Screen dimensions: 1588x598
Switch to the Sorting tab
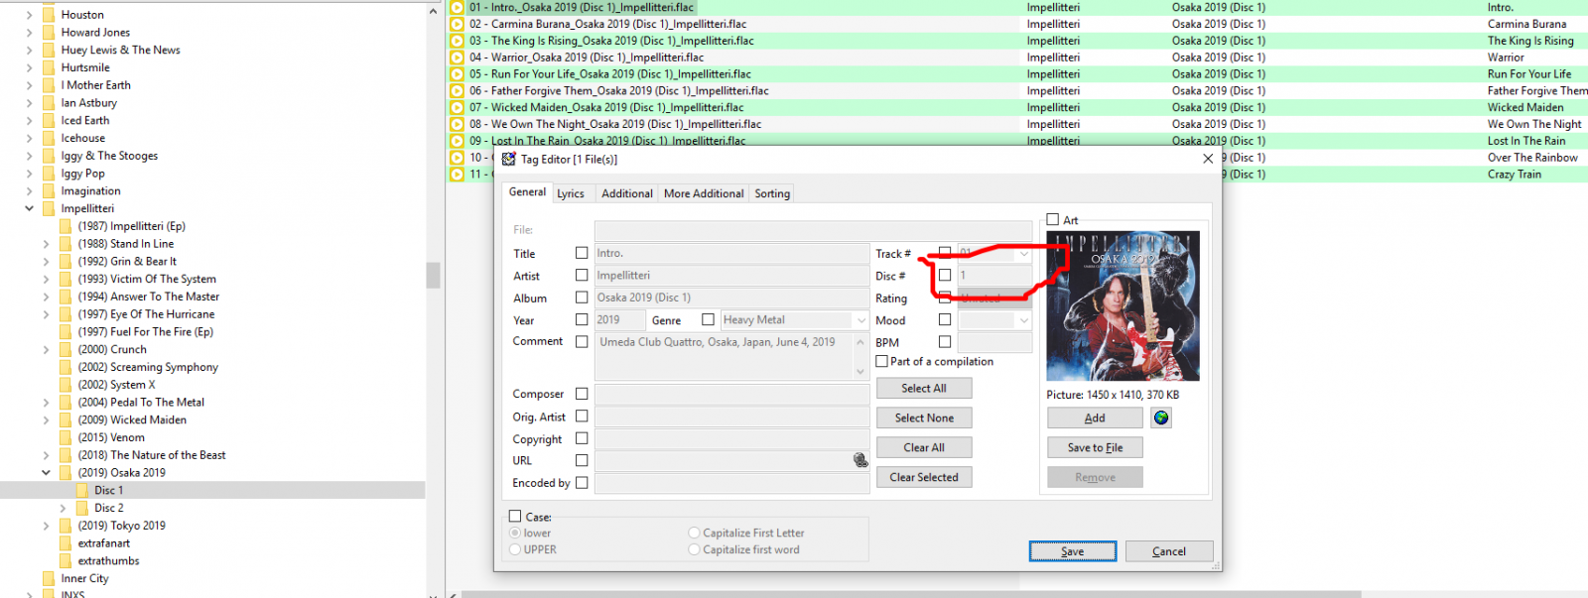772,193
